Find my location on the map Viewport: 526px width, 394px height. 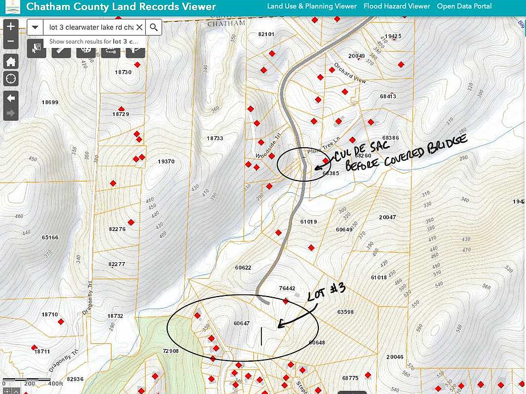pyautogui.click(x=11, y=79)
